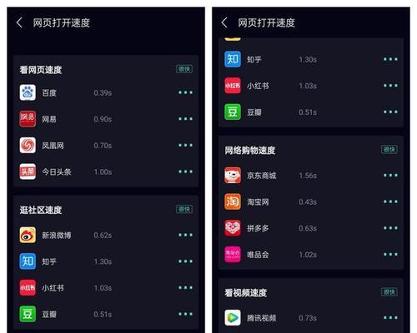Tap the Sina Weibo (新浪微博) eye icon

pyautogui.click(x=28, y=235)
